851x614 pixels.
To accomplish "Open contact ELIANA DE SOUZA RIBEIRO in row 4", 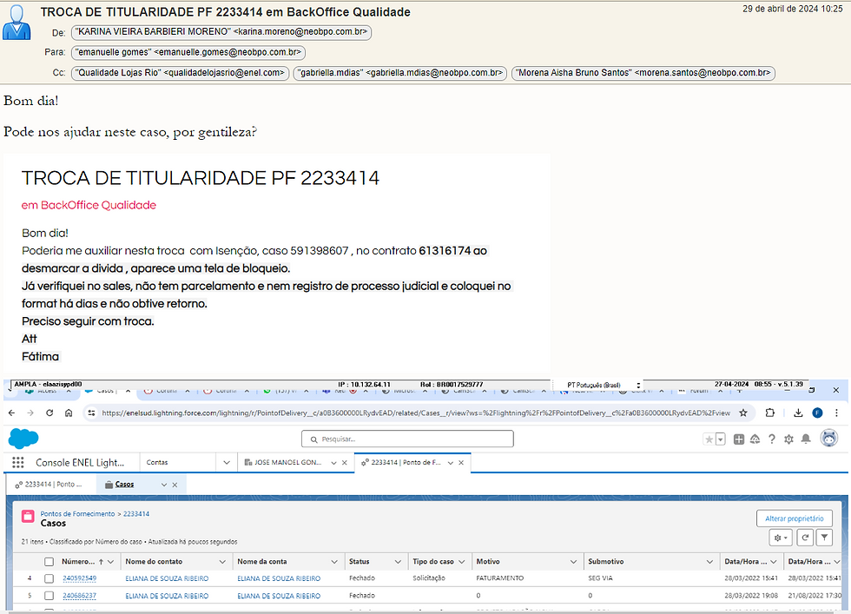I will 167,578.
